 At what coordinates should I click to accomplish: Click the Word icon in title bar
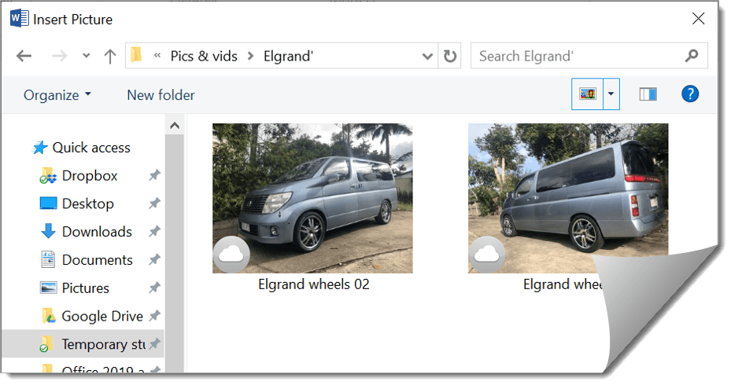click(x=19, y=19)
